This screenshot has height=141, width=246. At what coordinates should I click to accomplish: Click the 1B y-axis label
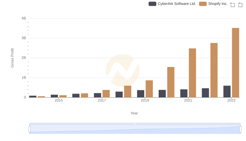[24, 78]
